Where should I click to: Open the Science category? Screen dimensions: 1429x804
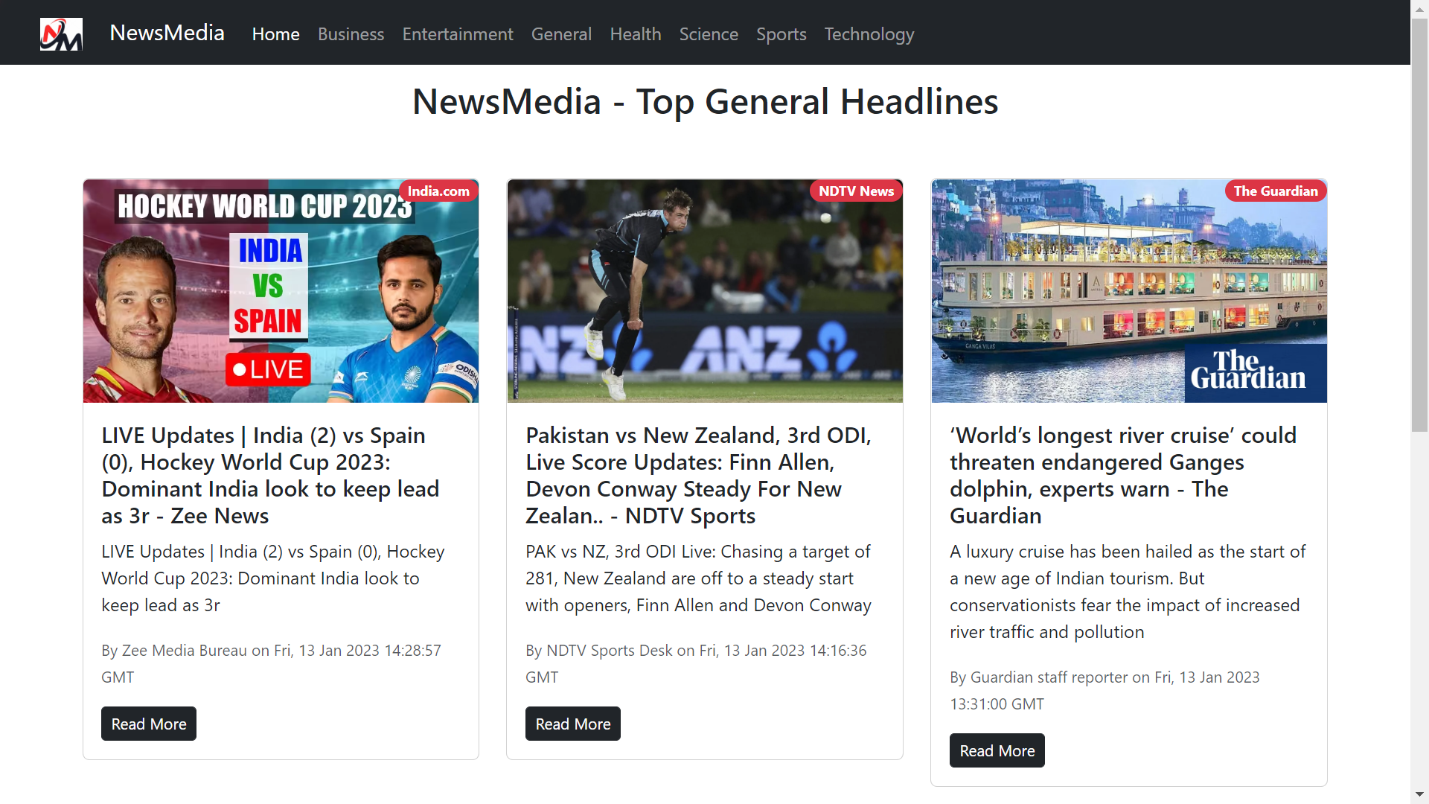(x=709, y=34)
